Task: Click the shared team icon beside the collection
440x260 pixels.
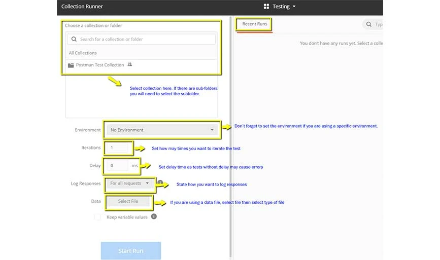Action: 130,65
